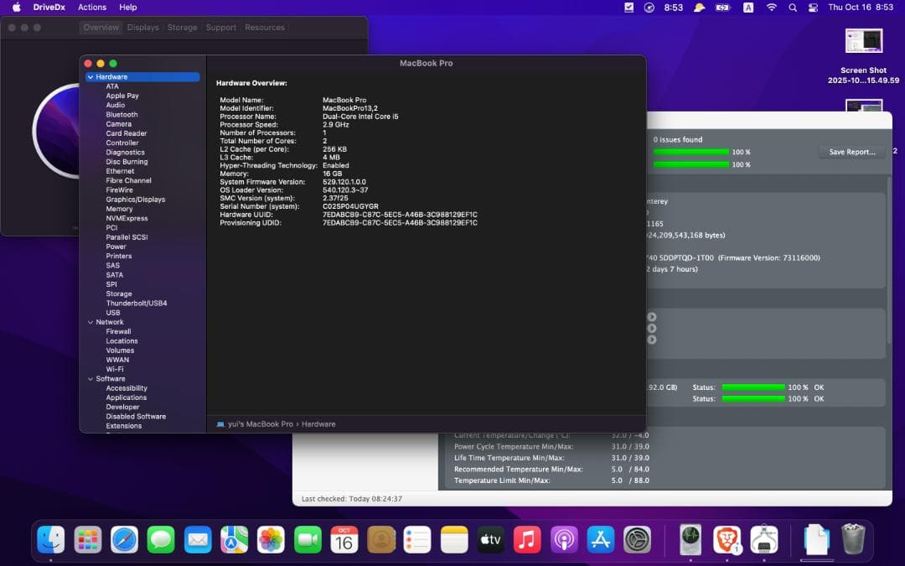Open Spotlight search from the menu bar
This screenshot has width=905, height=566.
792,7
